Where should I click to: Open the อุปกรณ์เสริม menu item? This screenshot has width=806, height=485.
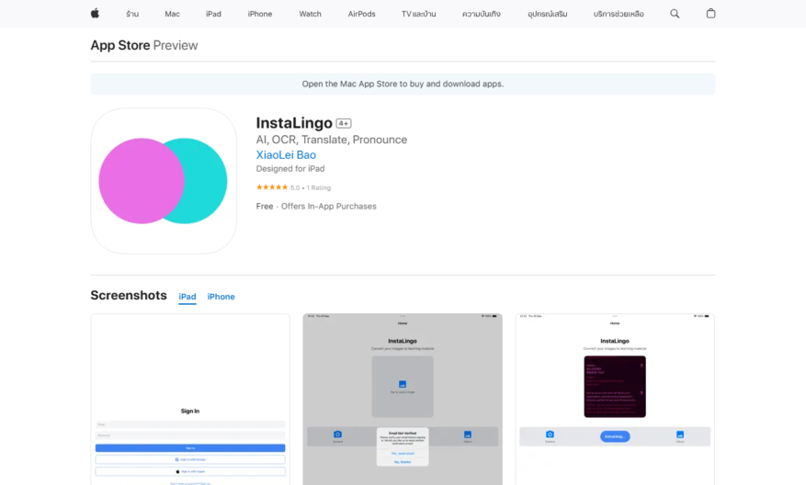pyautogui.click(x=548, y=14)
